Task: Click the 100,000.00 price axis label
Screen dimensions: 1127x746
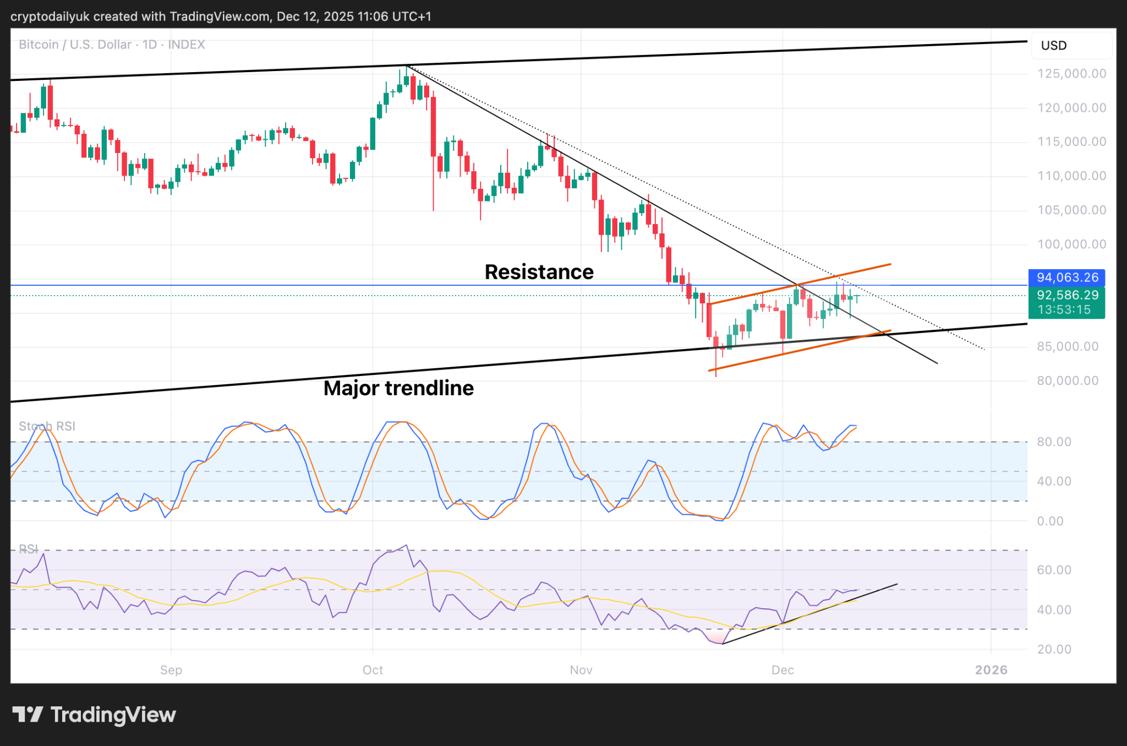Action: tap(1071, 244)
